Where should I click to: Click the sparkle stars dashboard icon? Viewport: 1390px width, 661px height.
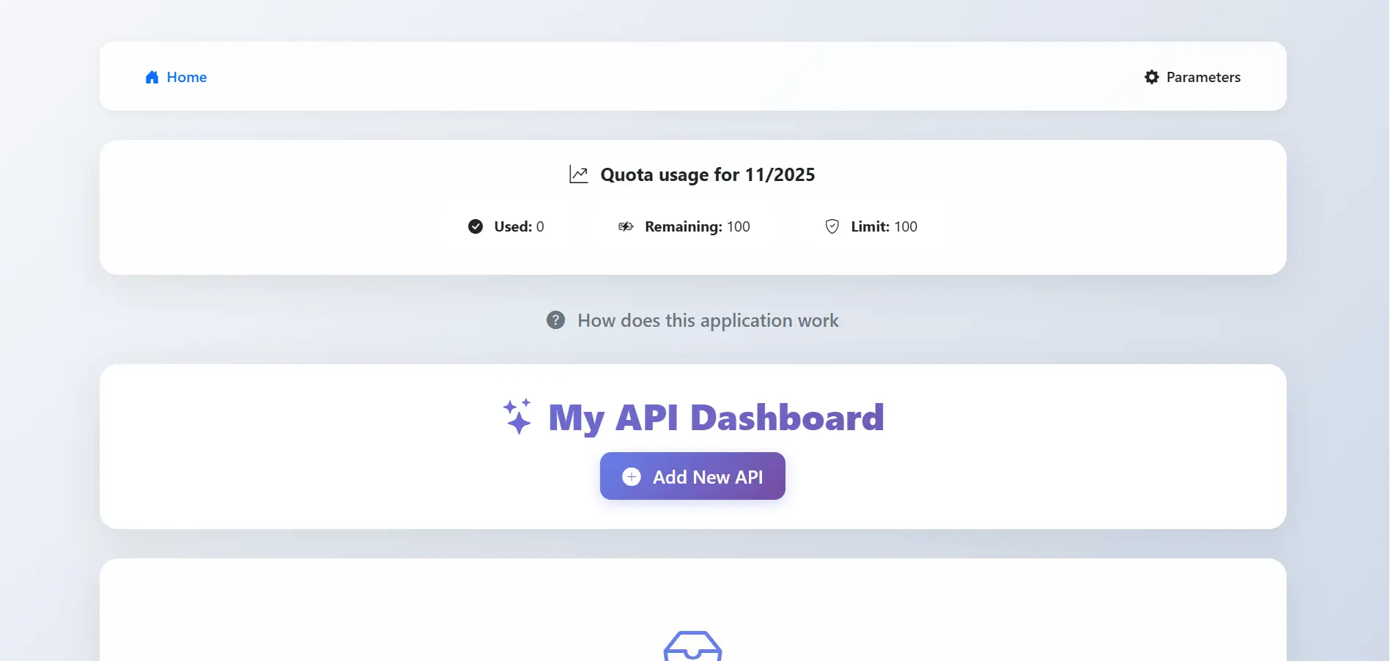coord(517,417)
